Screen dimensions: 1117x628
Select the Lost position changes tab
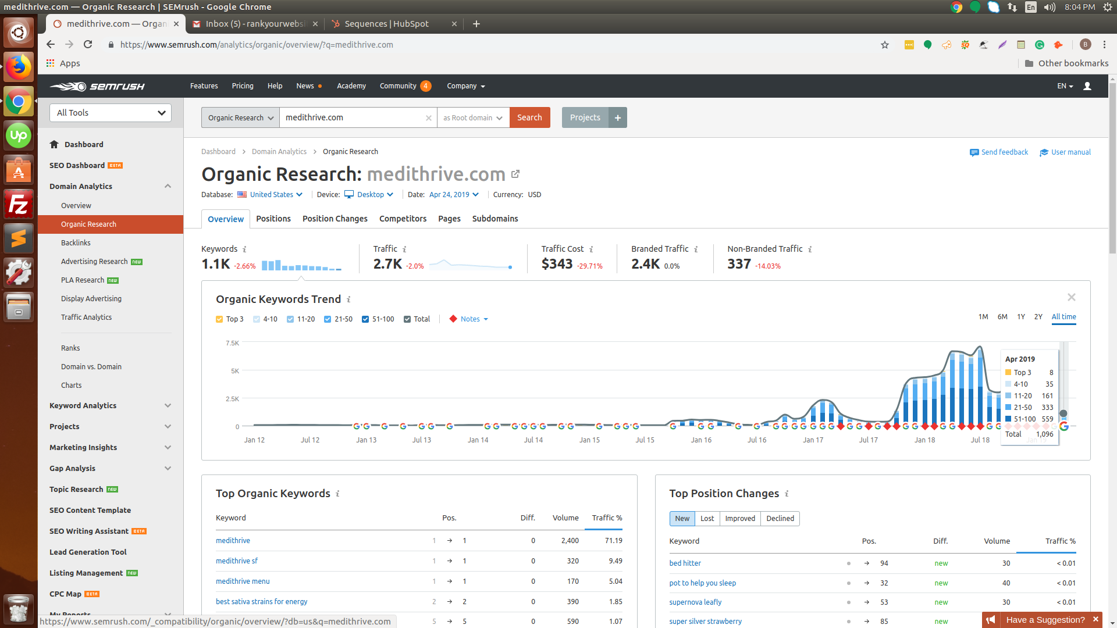pos(707,519)
